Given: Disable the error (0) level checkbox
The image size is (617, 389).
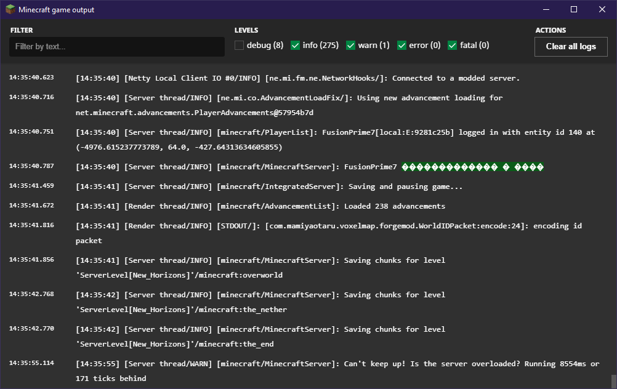Looking at the screenshot, I should pyautogui.click(x=402, y=45).
